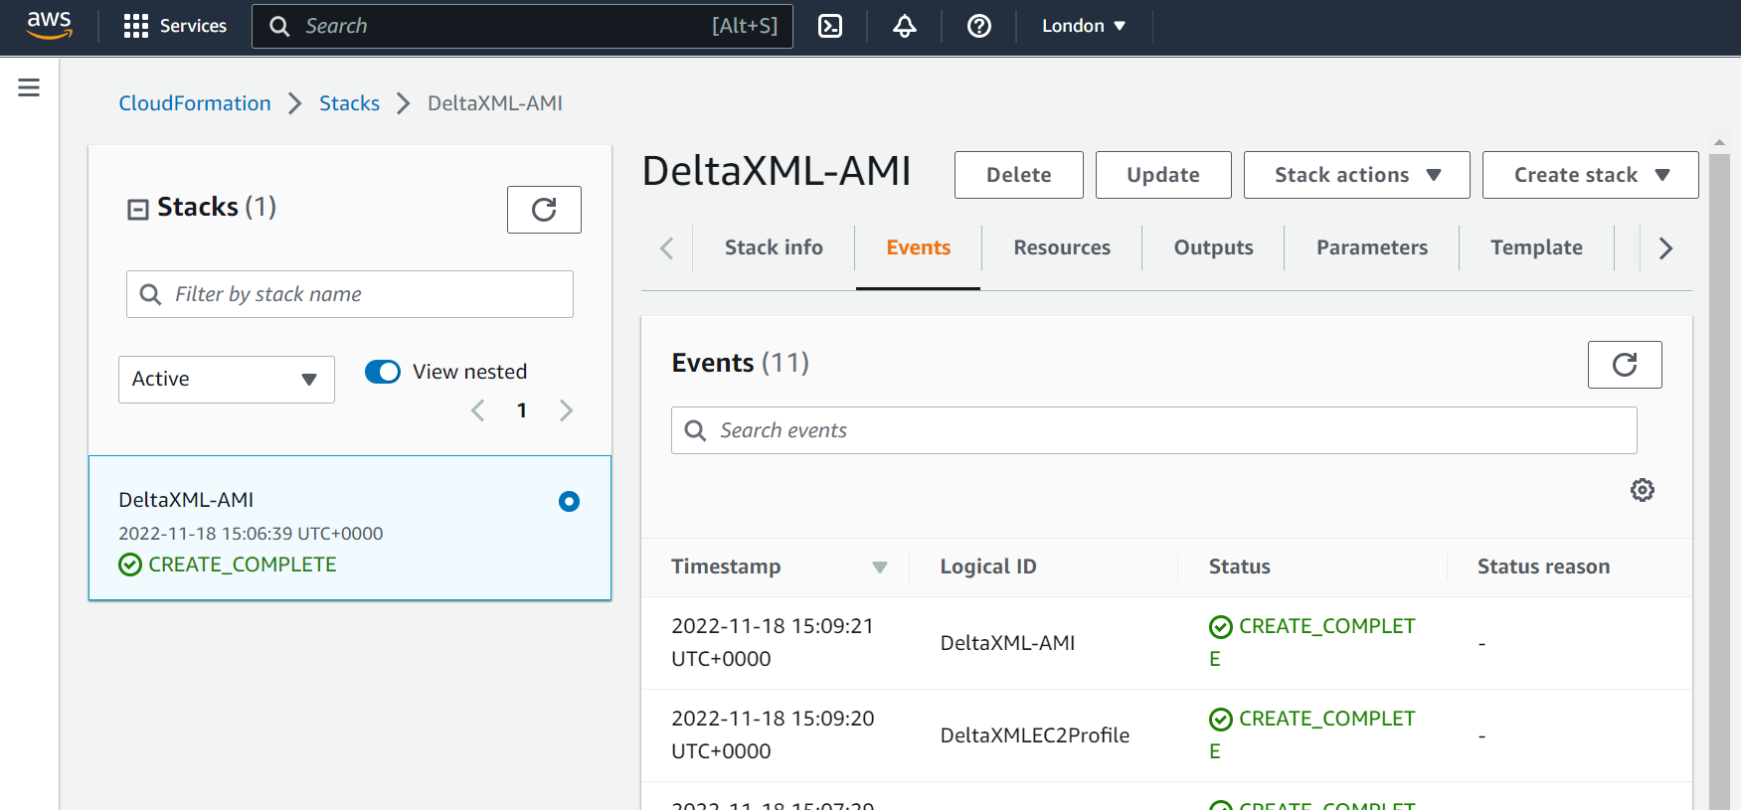Collapse the Stacks panel

(138, 209)
